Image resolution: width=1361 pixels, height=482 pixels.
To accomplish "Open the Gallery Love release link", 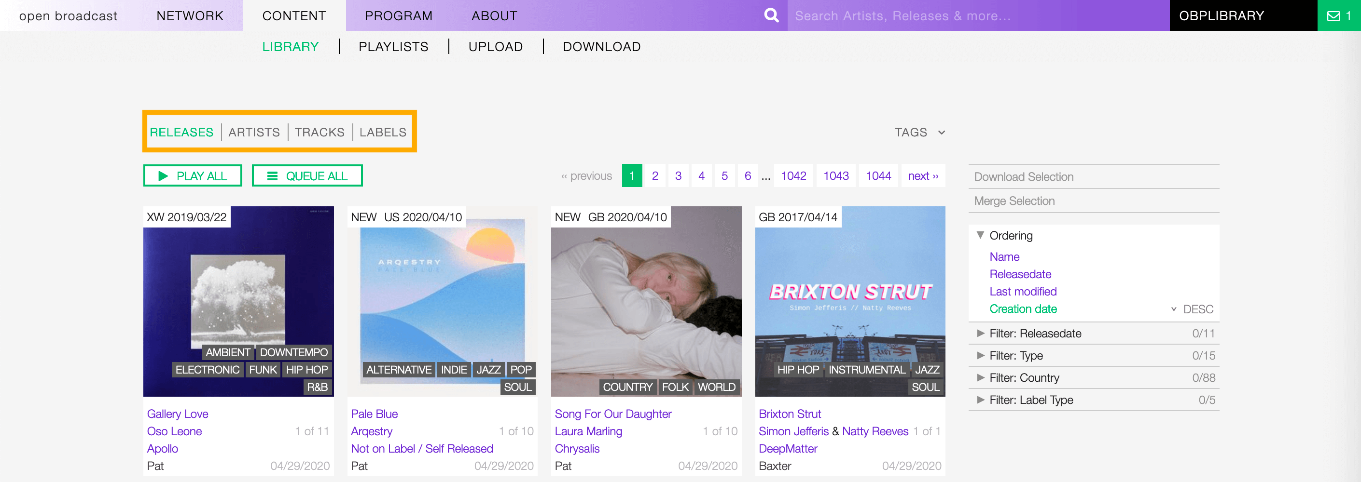I will pyautogui.click(x=178, y=414).
